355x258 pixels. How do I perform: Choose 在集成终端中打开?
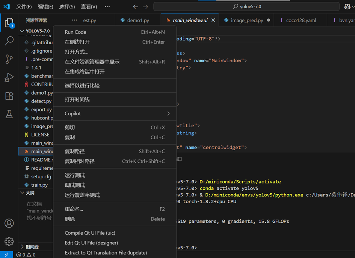(115, 72)
